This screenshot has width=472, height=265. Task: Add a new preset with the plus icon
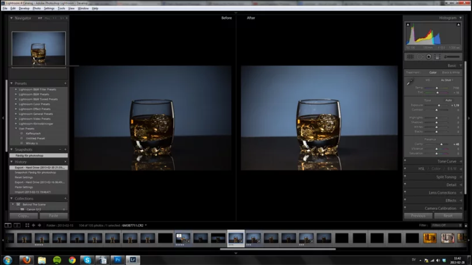point(65,83)
